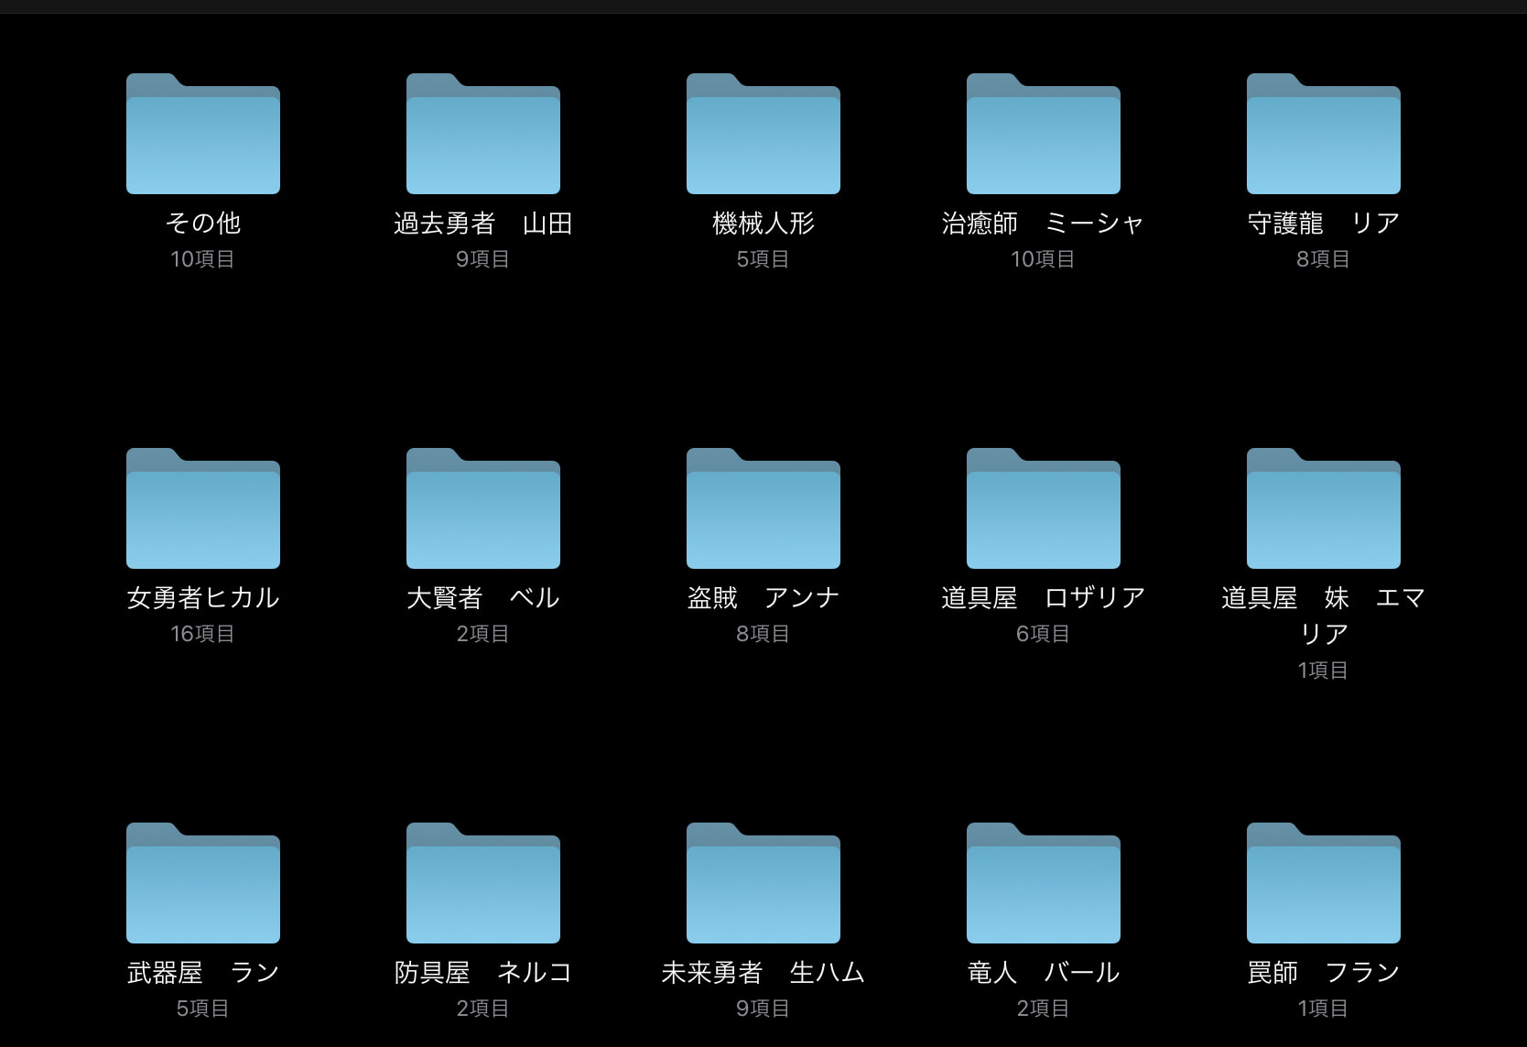Select the 武器屋 ラン name label

(x=203, y=972)
